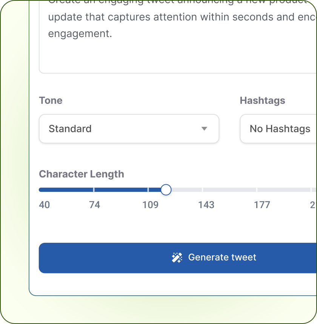Image resolution: width=317 pixels, height=324 pixels.
Task: Click the 74 character length label
Action: tap(94, 205)
